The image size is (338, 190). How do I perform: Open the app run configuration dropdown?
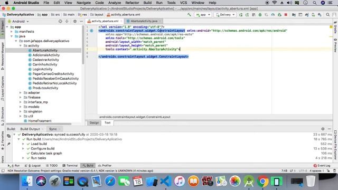(203, 15)
